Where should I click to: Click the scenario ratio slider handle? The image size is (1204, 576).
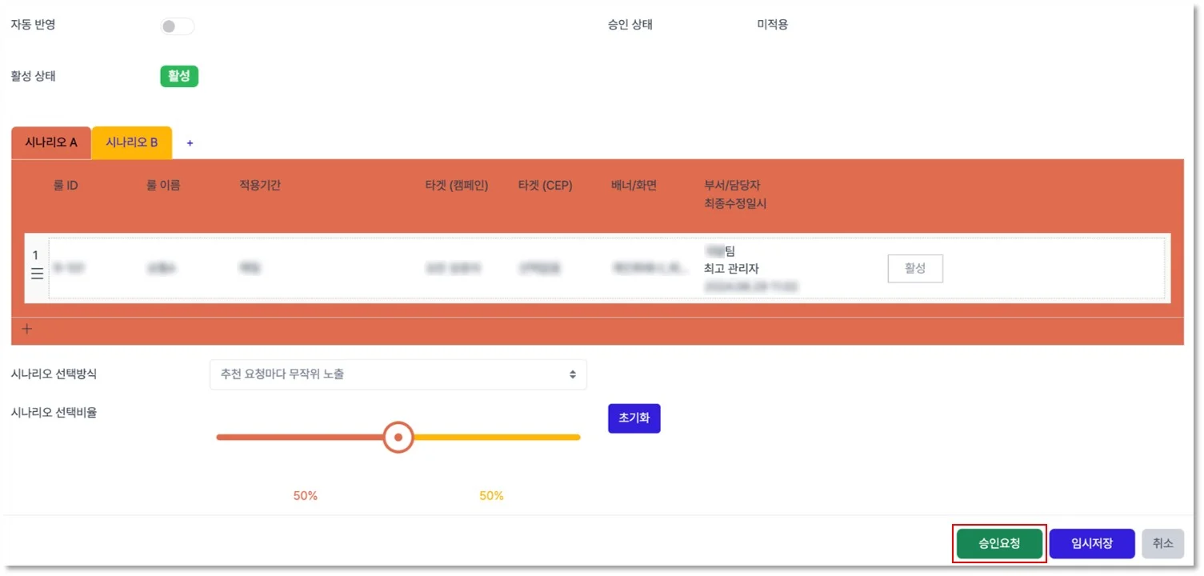pos(398,437)
